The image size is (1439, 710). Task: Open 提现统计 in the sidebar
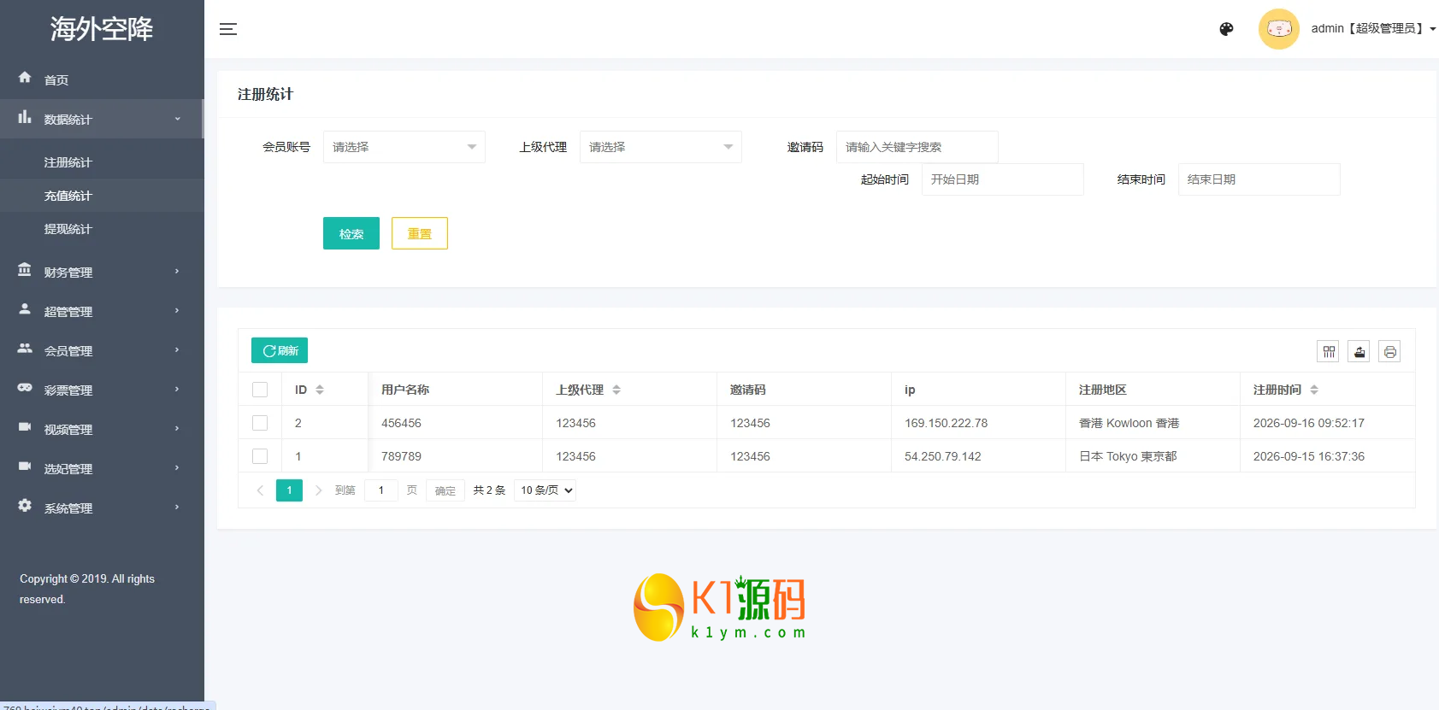(68, 229)
